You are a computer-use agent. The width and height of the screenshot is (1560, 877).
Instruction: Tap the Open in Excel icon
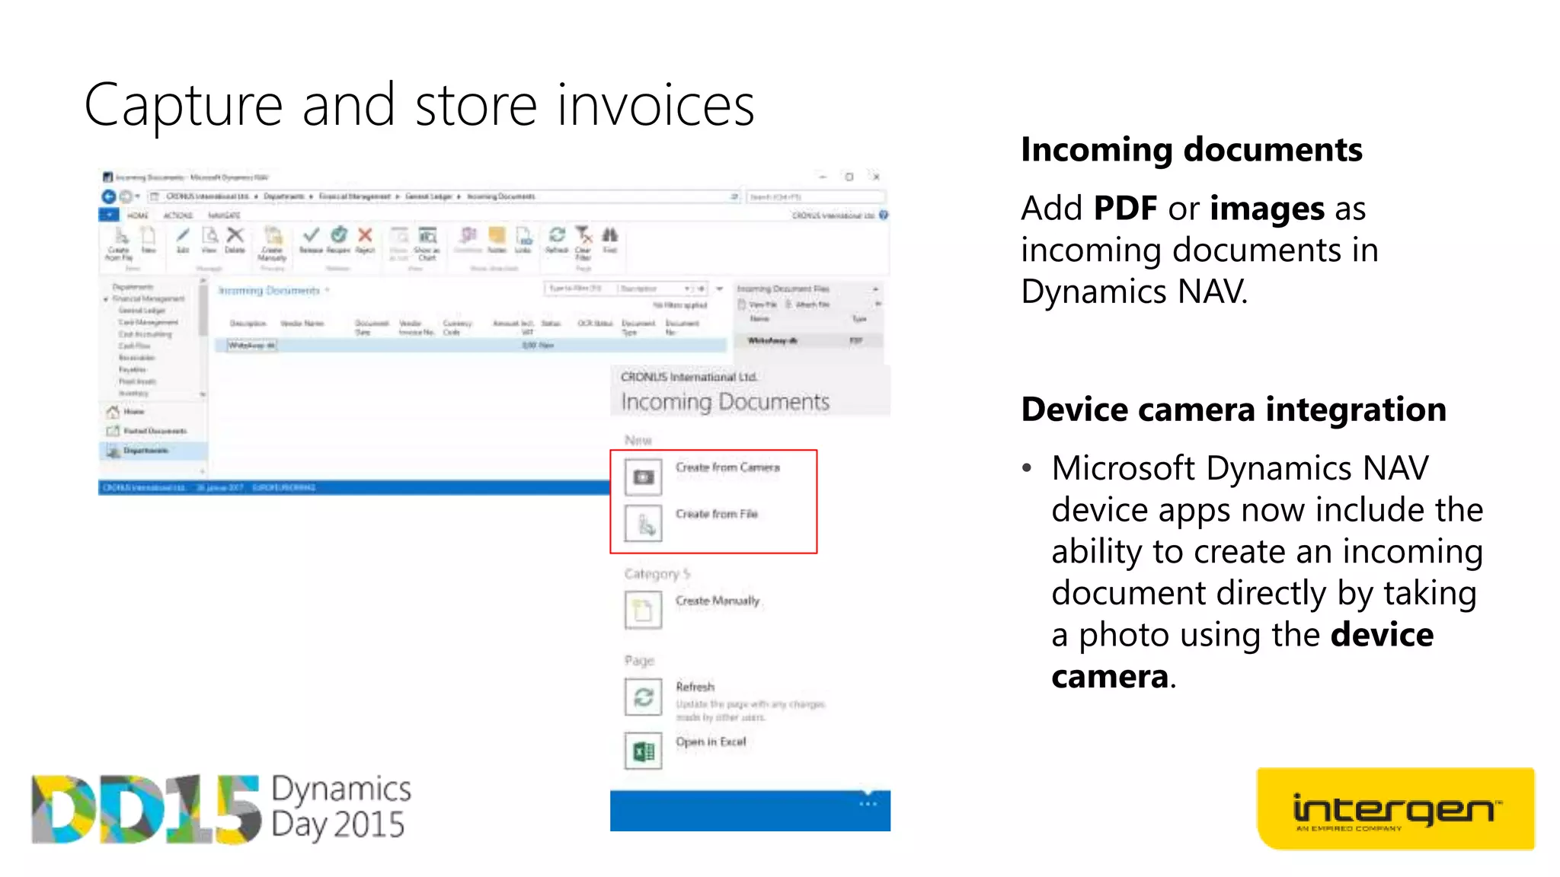(x=644, y=752)
